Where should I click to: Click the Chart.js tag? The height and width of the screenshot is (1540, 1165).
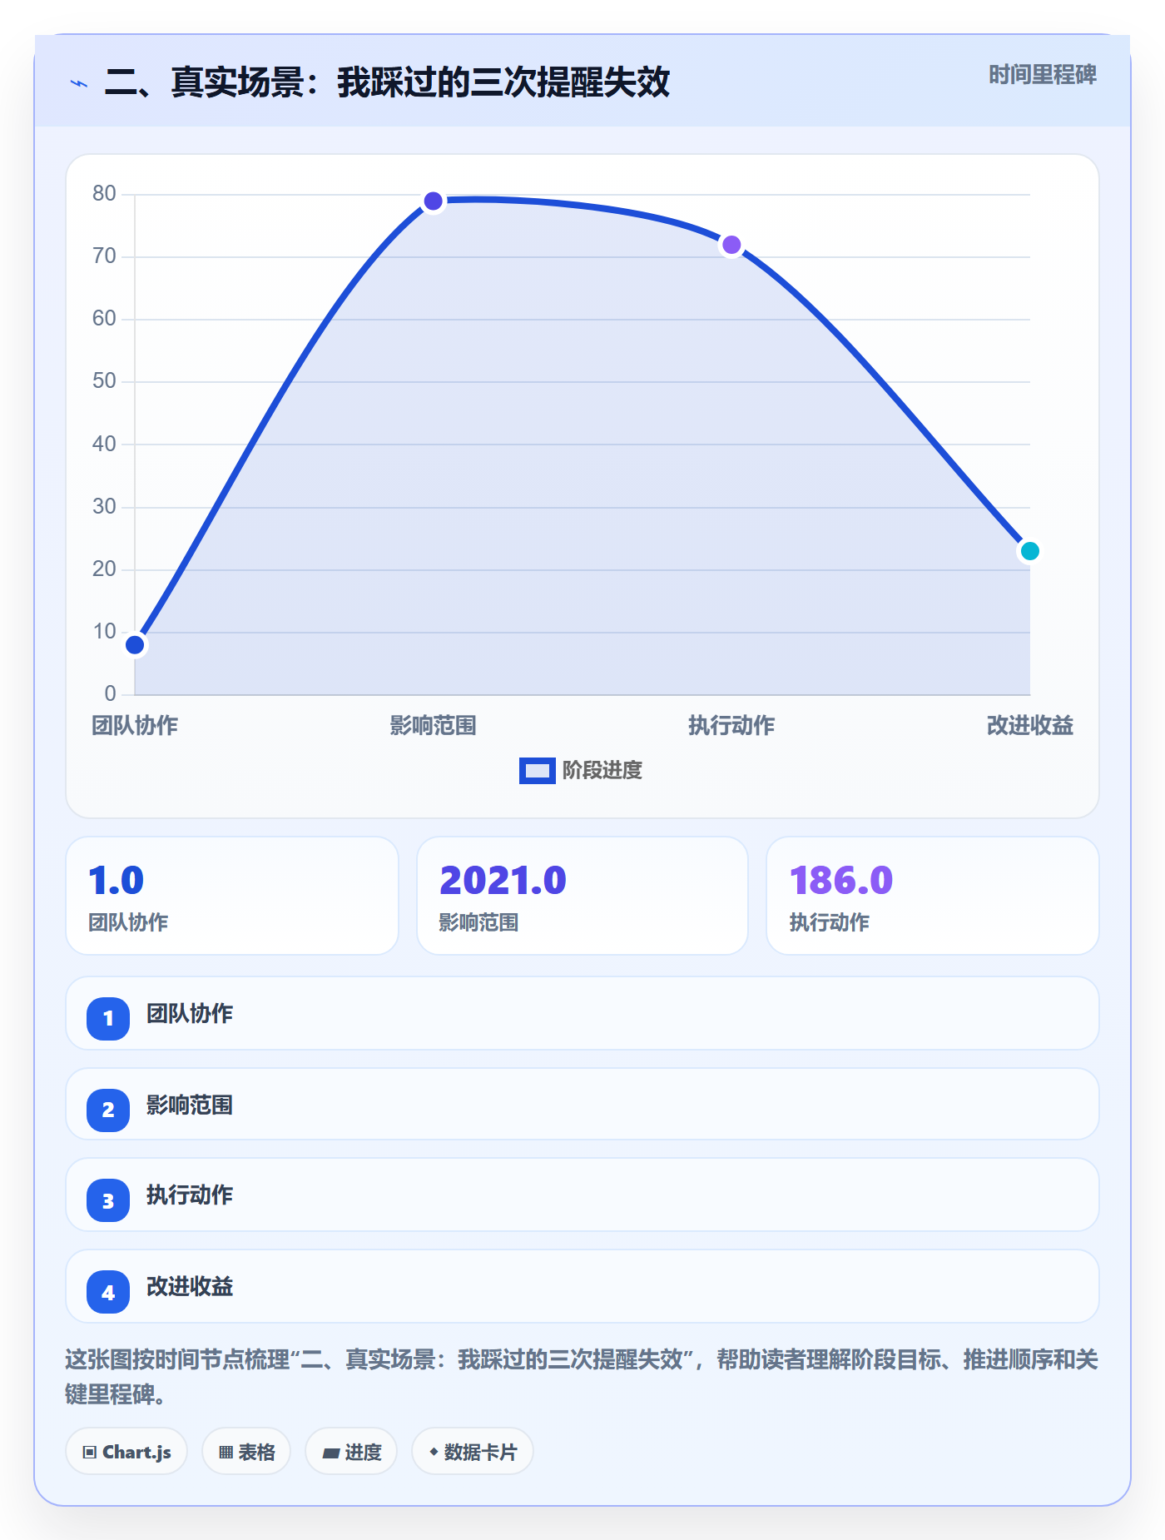coord(126,1452)
